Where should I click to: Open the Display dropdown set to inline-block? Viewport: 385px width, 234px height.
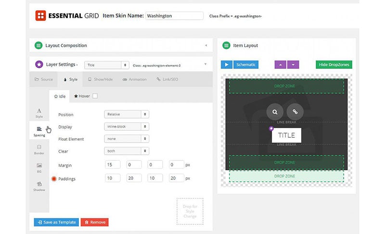tap(127, 127)
